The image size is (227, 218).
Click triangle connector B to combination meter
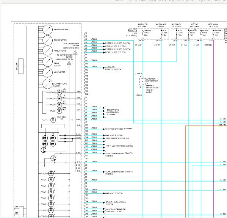click(x=69, y=63)
